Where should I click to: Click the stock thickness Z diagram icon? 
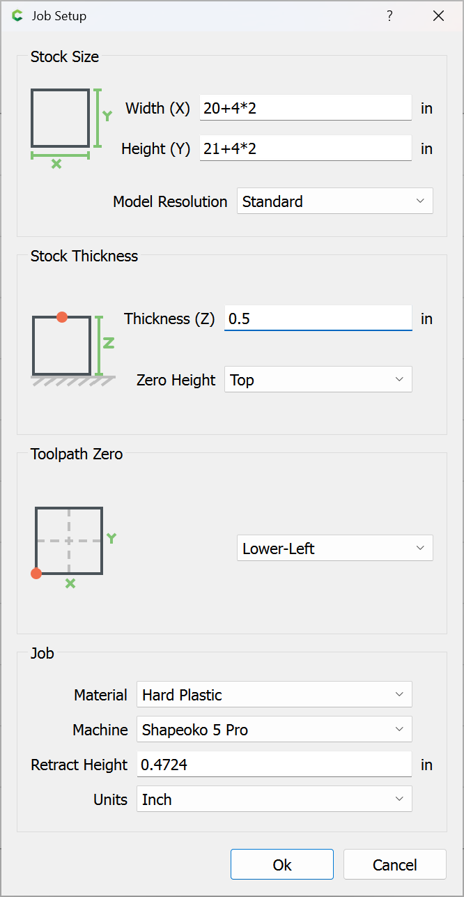[72, 347]
